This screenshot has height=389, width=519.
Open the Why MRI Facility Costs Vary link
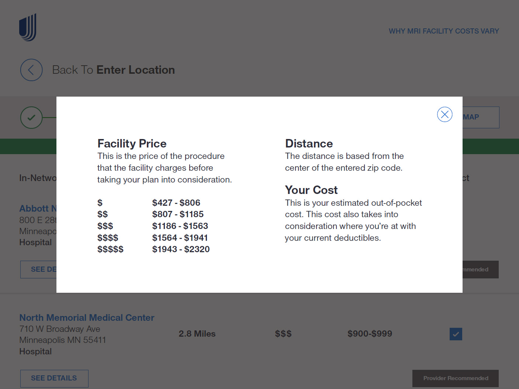(x=444, y=31)
